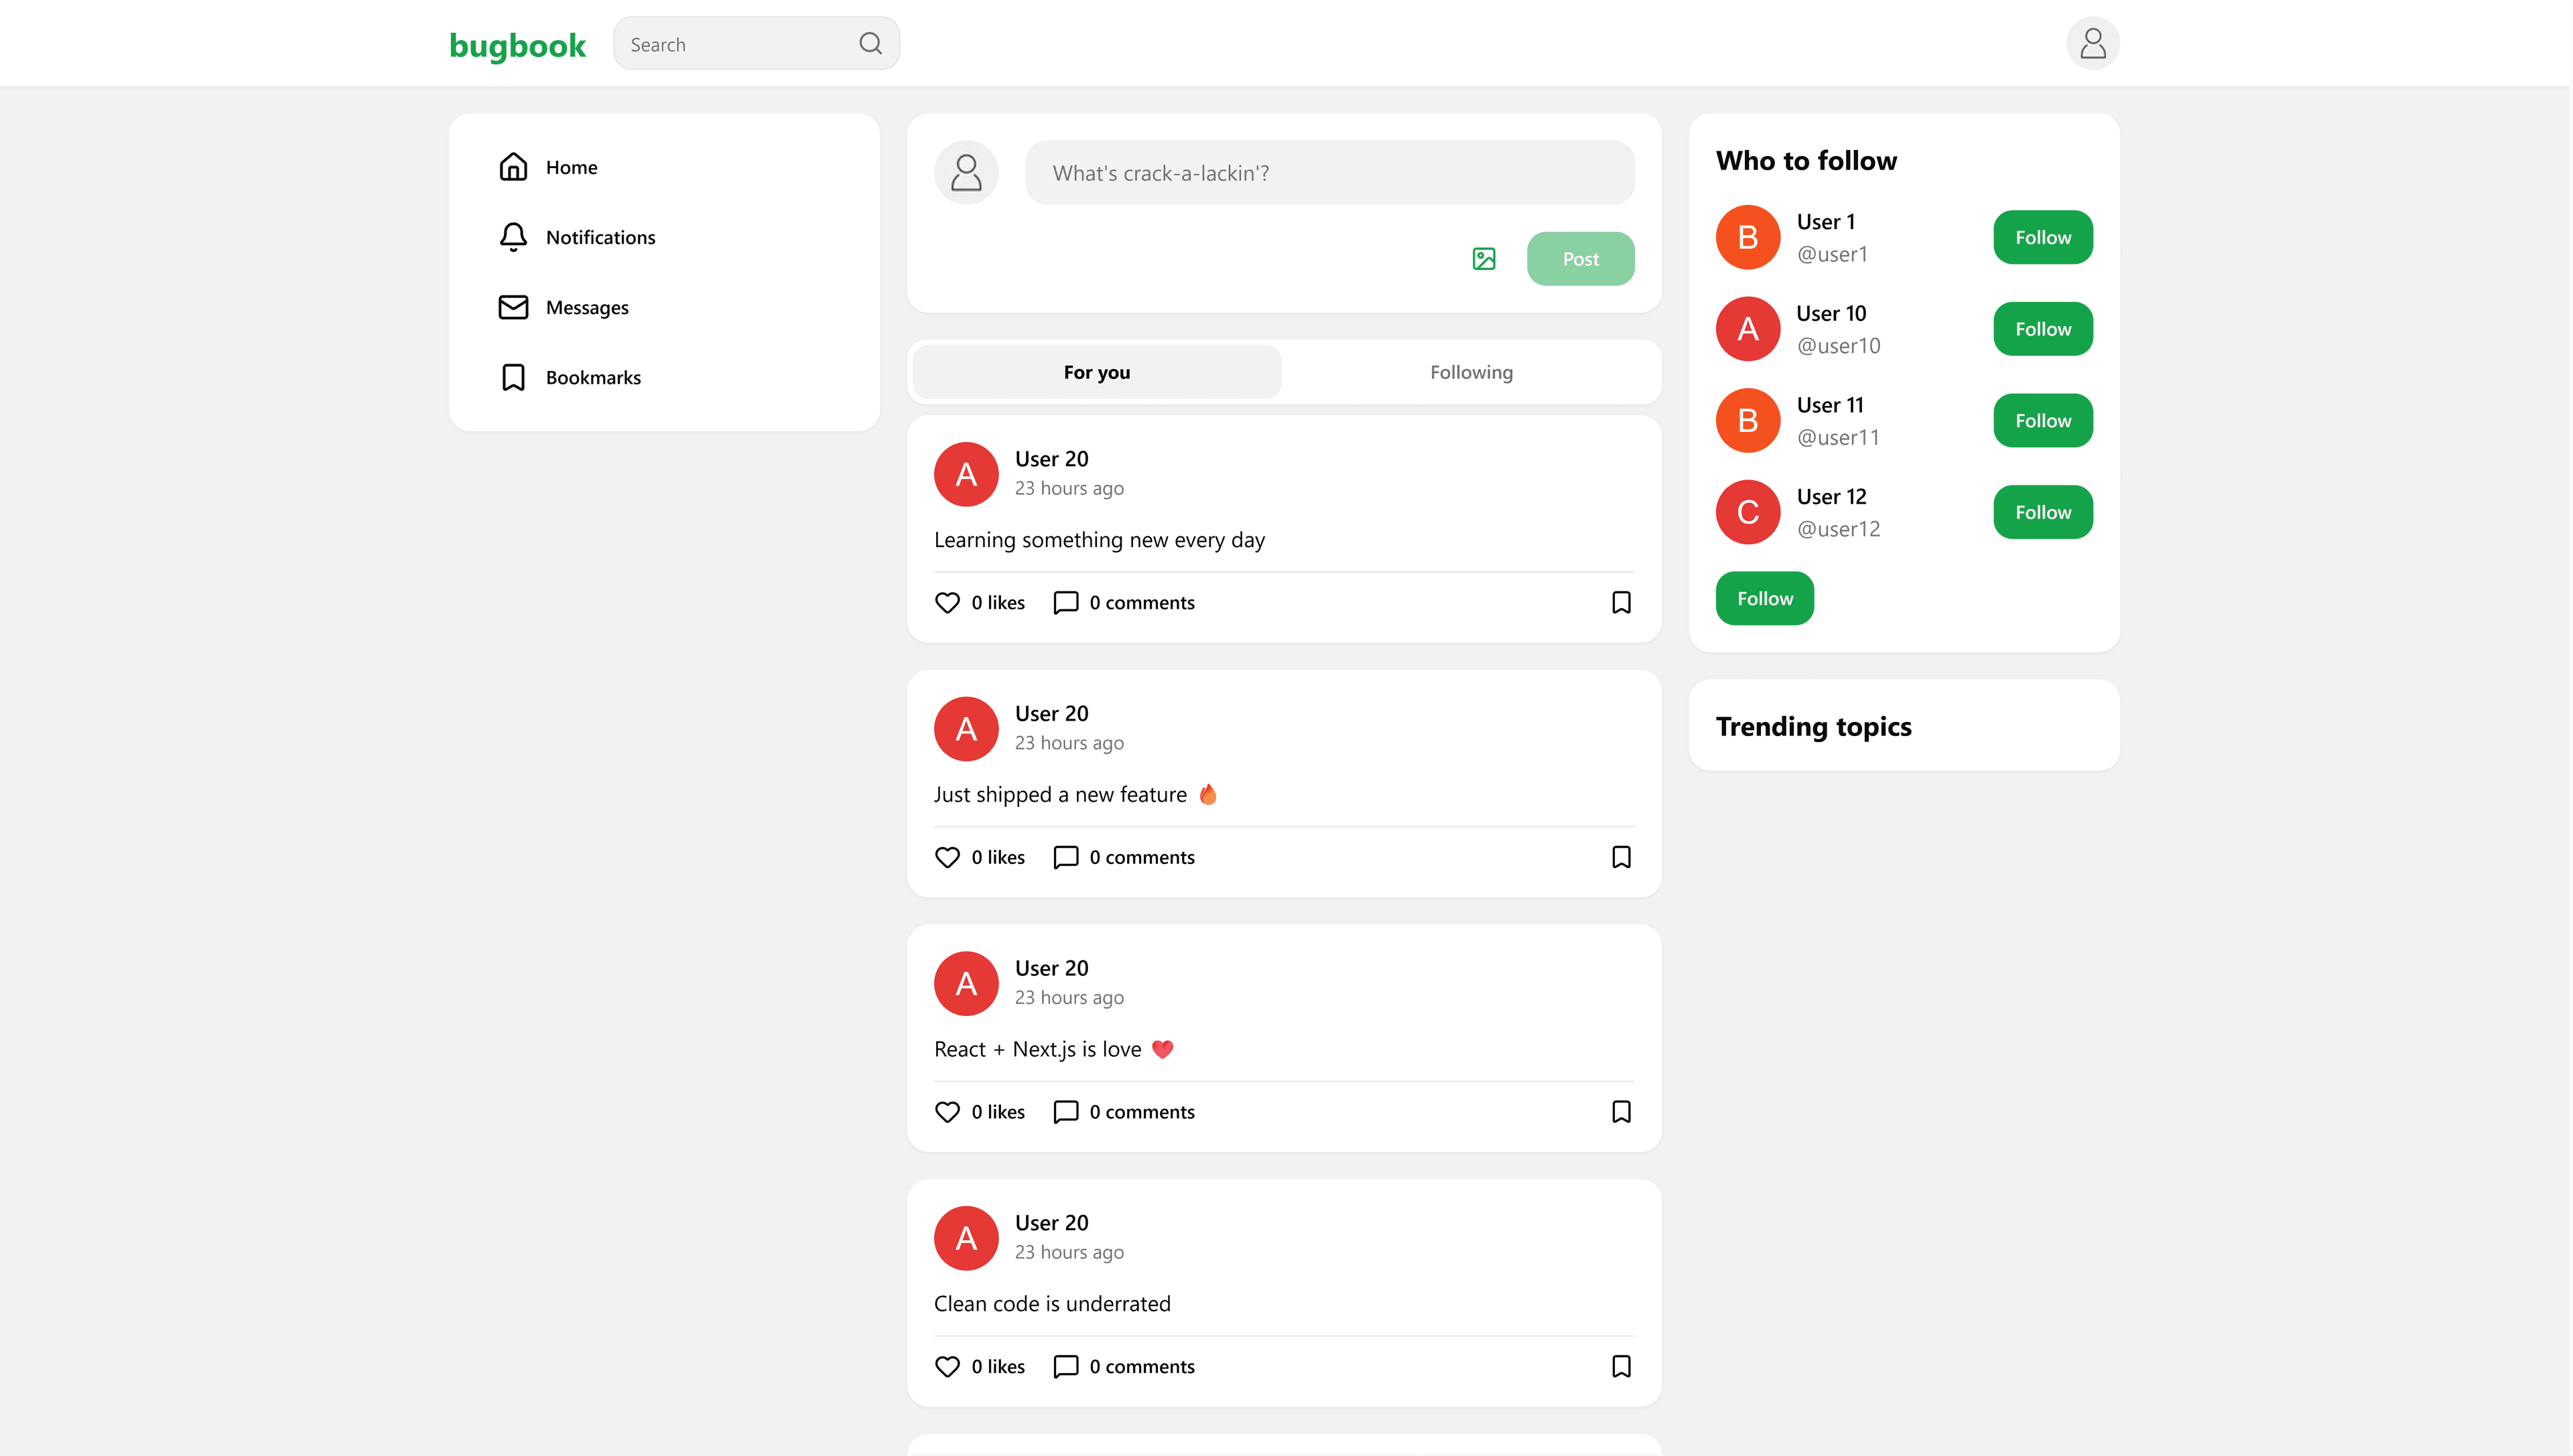Bookmark the 'Clean code is underrated' post

(1622, 1366)
